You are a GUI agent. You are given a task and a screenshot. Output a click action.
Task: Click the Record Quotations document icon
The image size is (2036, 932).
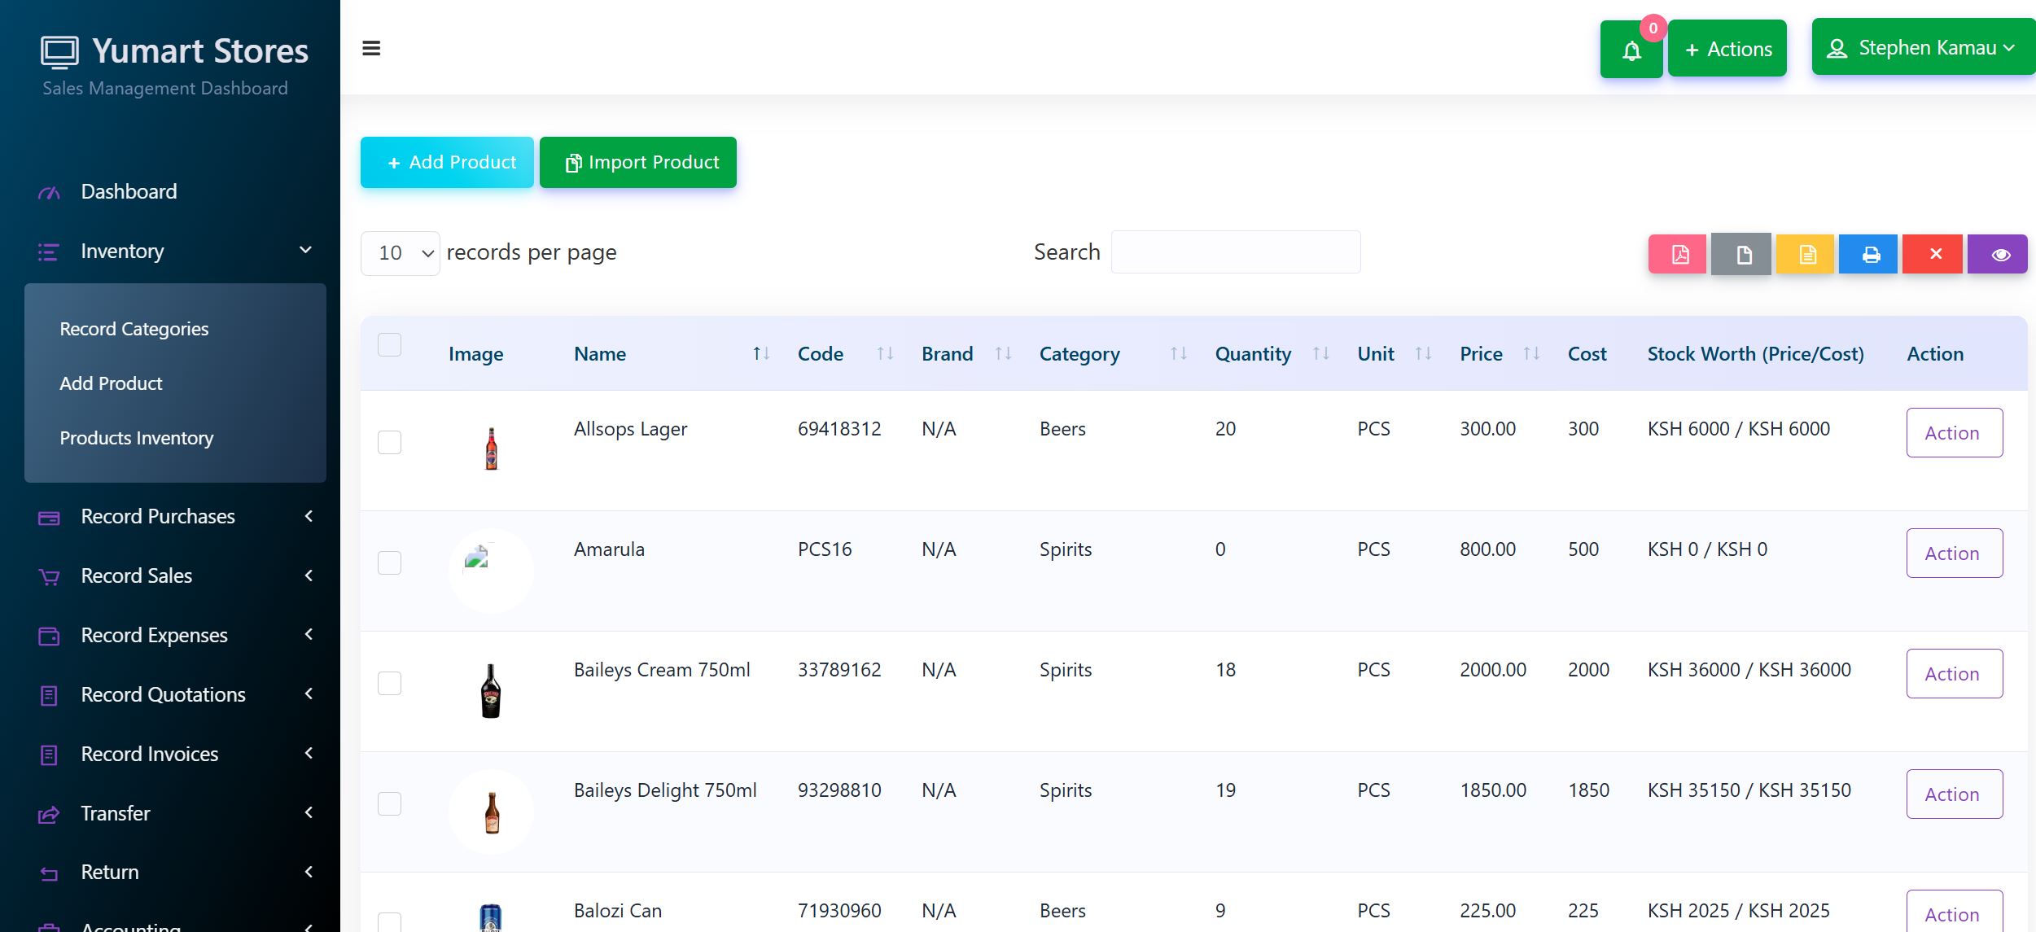tap(49, 695)
